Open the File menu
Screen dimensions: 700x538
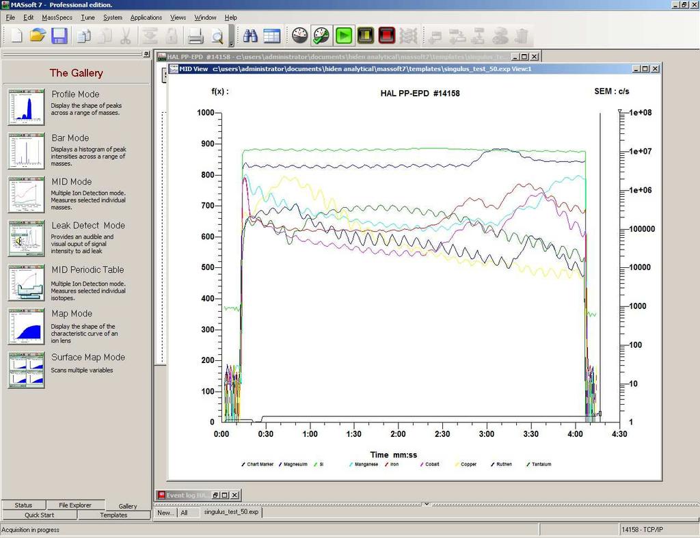[10, 17]
